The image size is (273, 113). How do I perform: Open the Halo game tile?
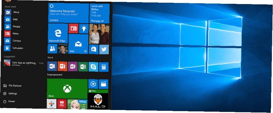98,99
